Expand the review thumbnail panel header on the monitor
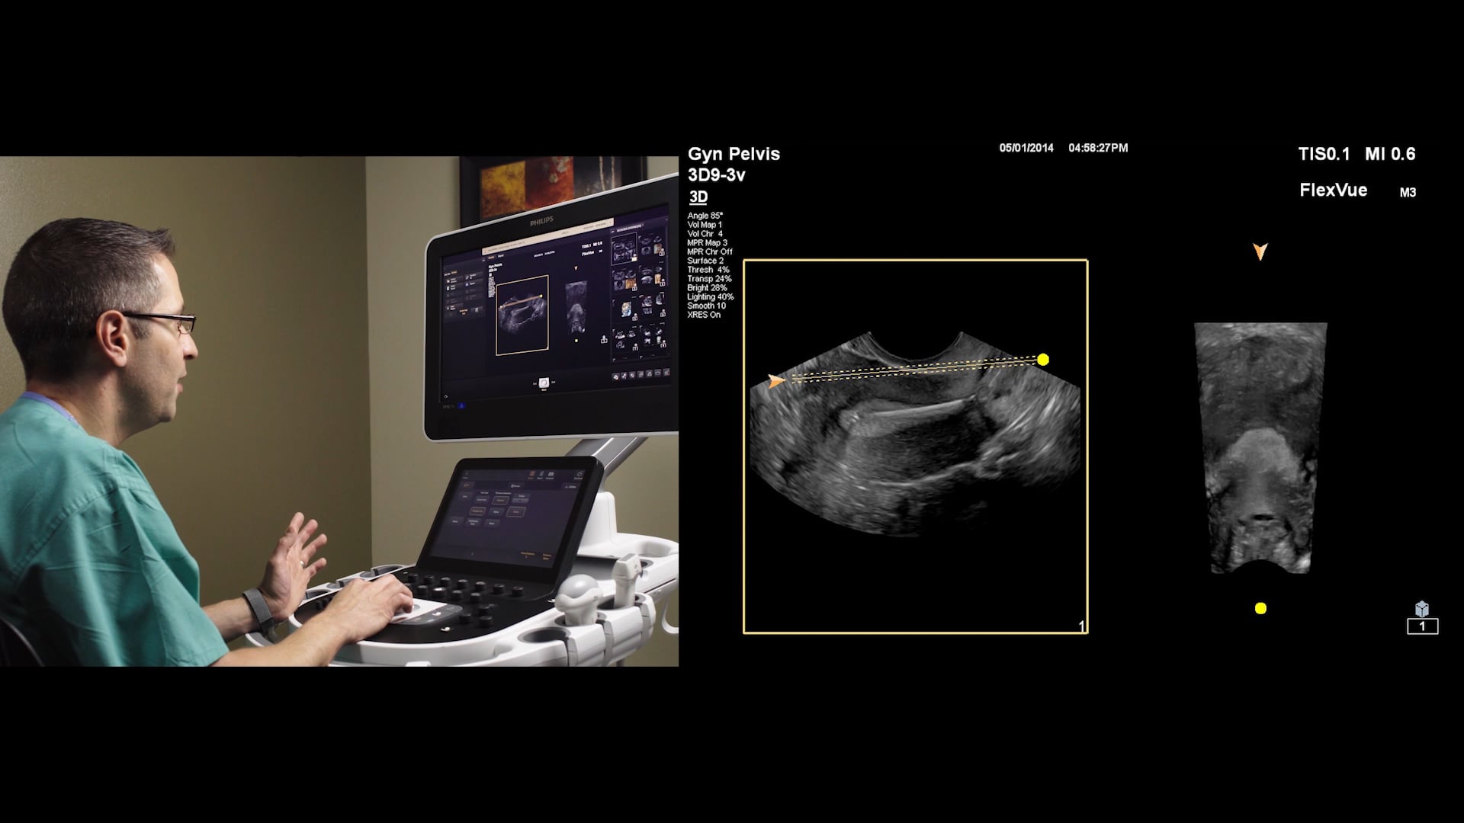This screenshot has width=1464, height=823. [629, 226]
